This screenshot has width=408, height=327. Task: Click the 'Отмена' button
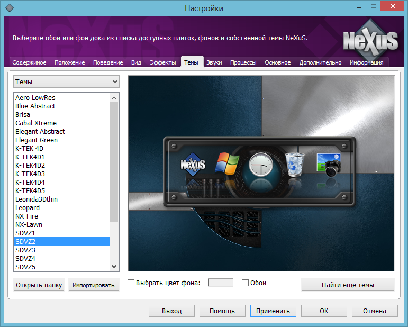coord(375,311)
